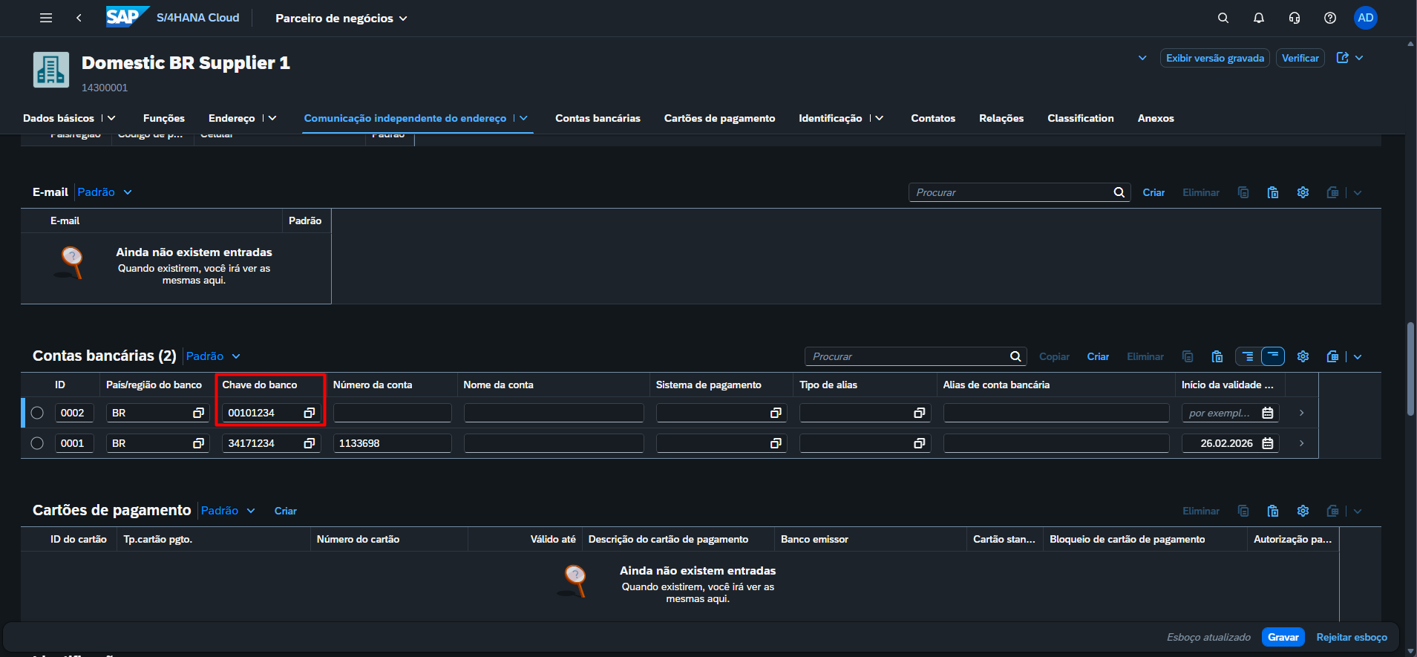Click Rejeitar esboço
Viewport: 1417px width, 657px height.
[x=1352, y=637]
